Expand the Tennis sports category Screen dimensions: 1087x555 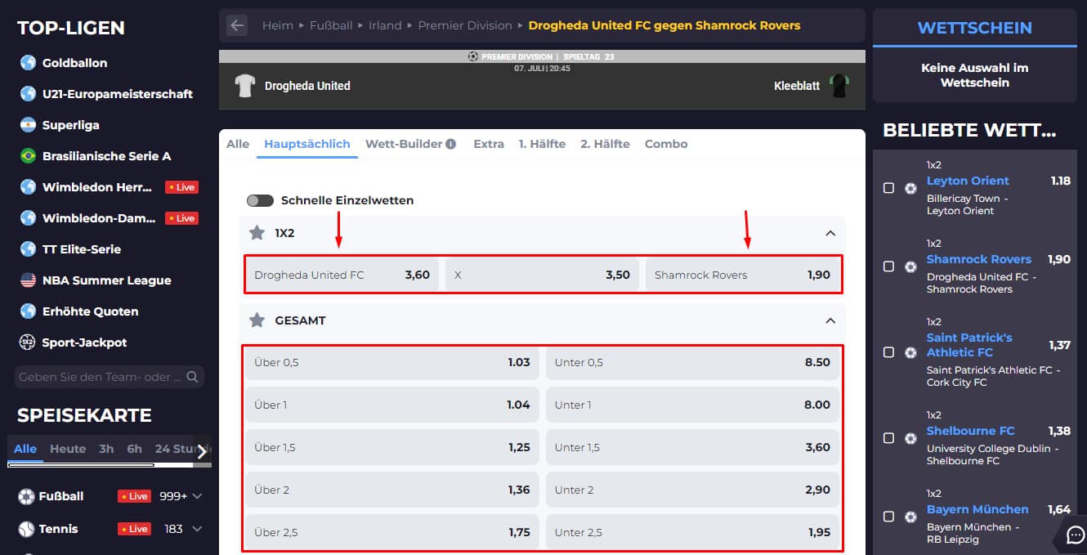(x=197, y=529)
